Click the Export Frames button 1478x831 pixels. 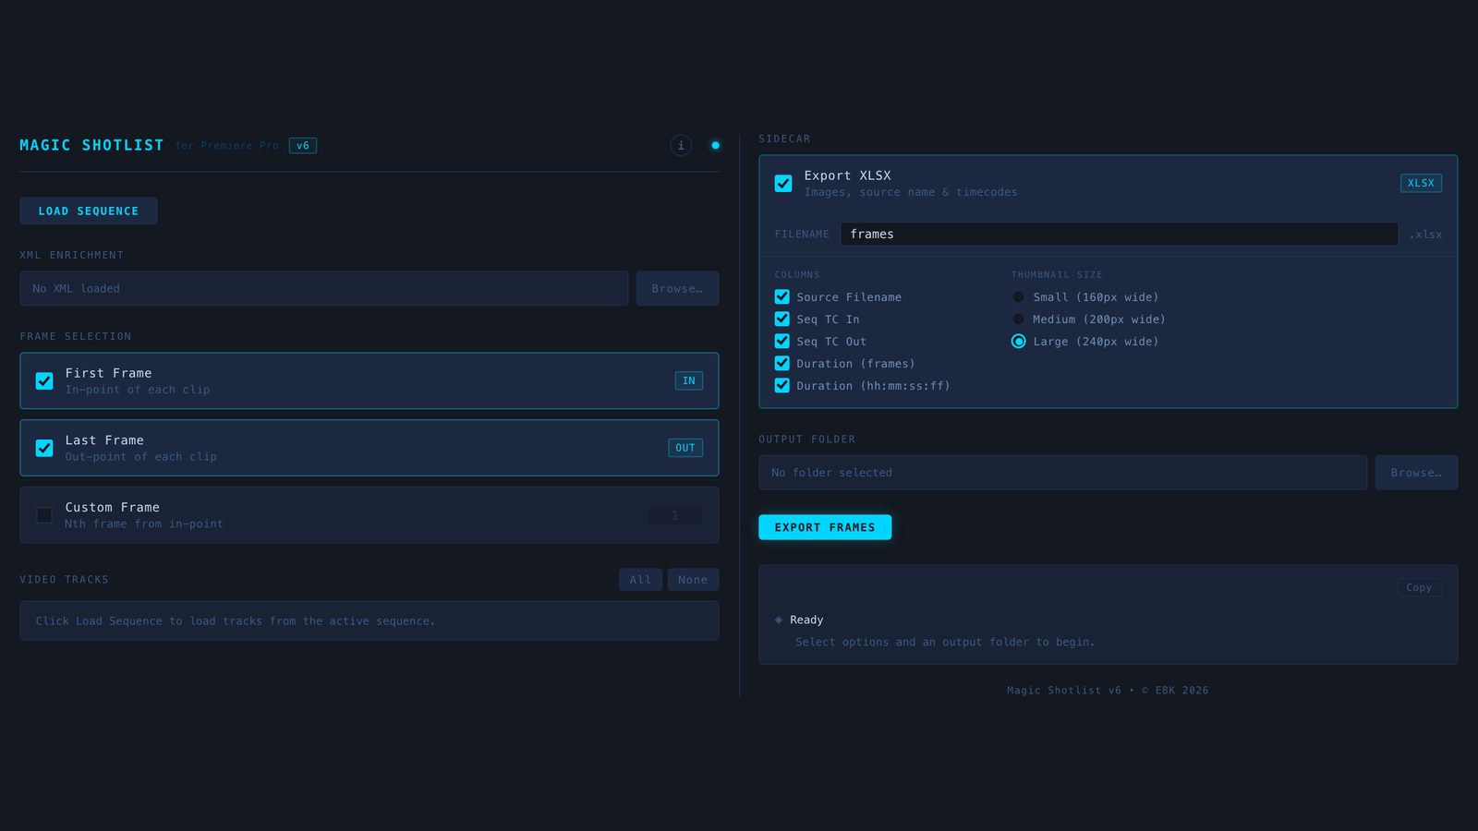coord(825,527)
